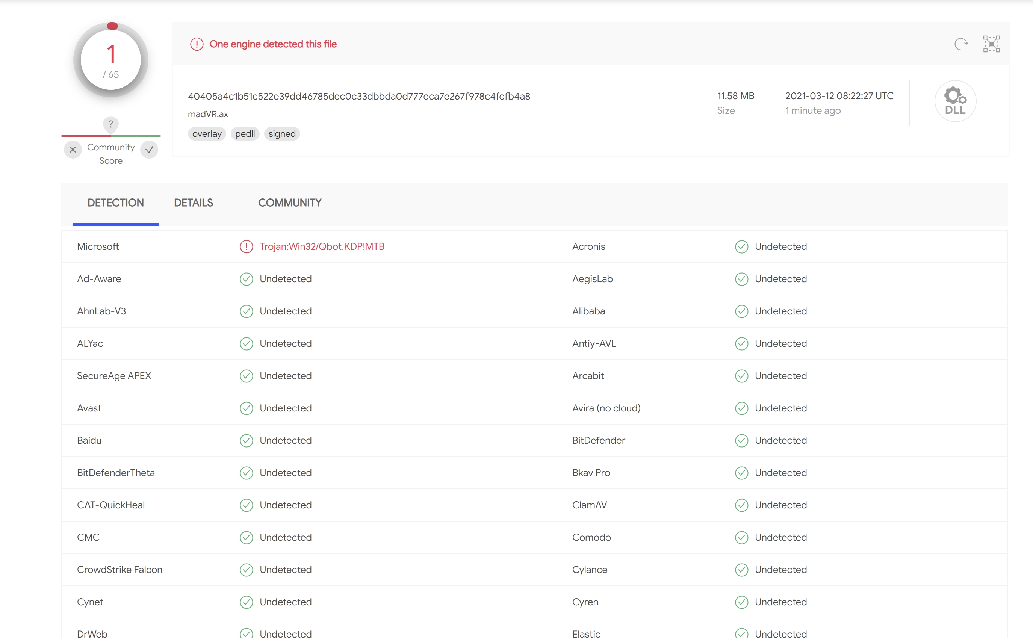This screenshot has height=638, width=1033.
Task: Click the BitDefenderTheta check icon
Action: 247,473
